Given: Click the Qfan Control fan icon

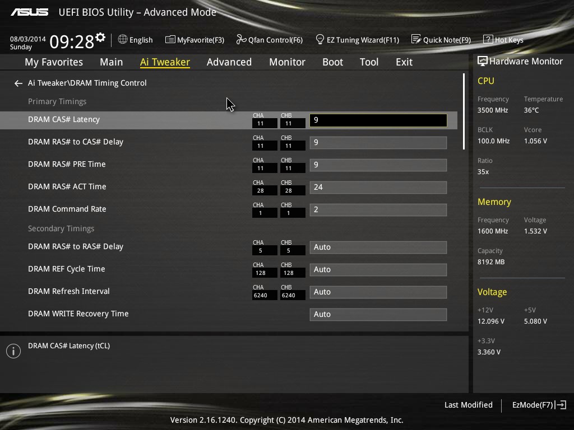Looking at the screenshot, I should tap(241, 39).
